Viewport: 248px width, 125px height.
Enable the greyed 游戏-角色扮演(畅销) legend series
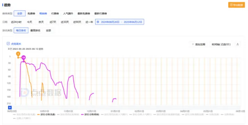coord(68,115)
